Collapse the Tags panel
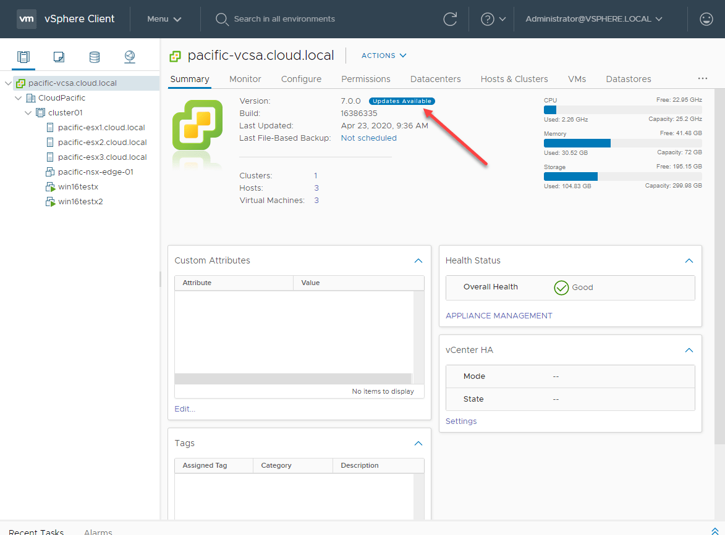The width and height of the screenshot is (725, 535). pyautogui.click(x=418, y=444)
